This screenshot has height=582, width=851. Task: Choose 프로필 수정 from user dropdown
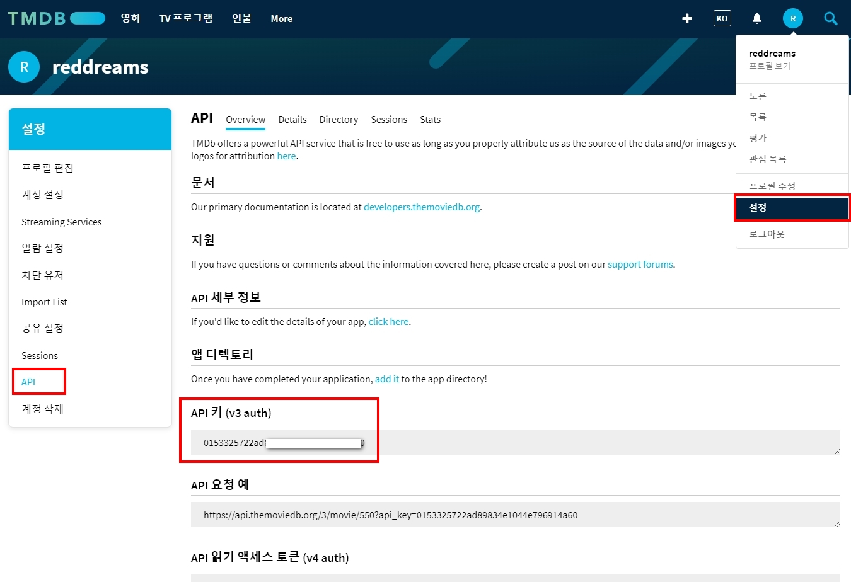[x=772, y=186]
